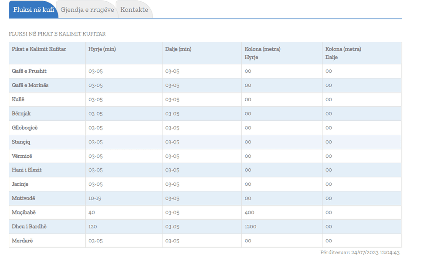Click Dheu i Bardhë entry queue 1200
Viewport: 427px width, 262px height.
[x=251, y=227]
